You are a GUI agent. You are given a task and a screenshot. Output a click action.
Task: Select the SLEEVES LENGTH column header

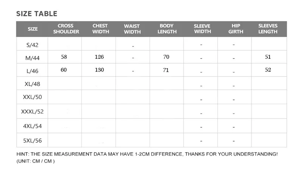268,29
